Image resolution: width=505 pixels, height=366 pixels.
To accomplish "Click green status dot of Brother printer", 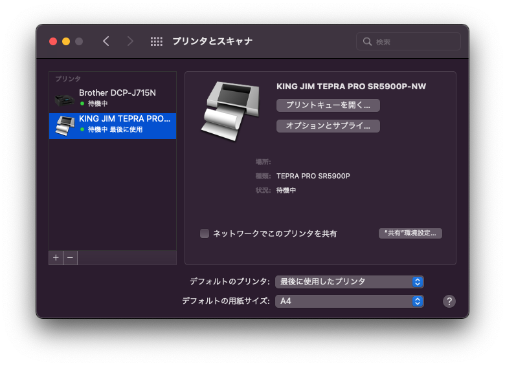I will click(x=82, y=103).
